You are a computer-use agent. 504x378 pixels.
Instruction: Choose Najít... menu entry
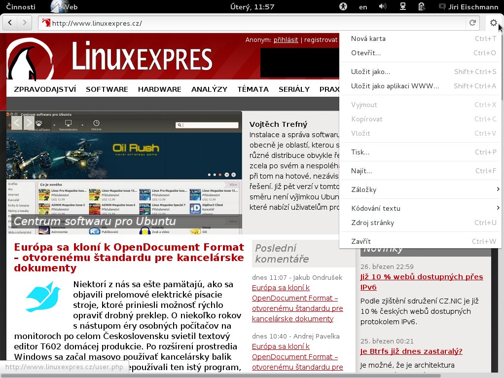tap(421, 171)
